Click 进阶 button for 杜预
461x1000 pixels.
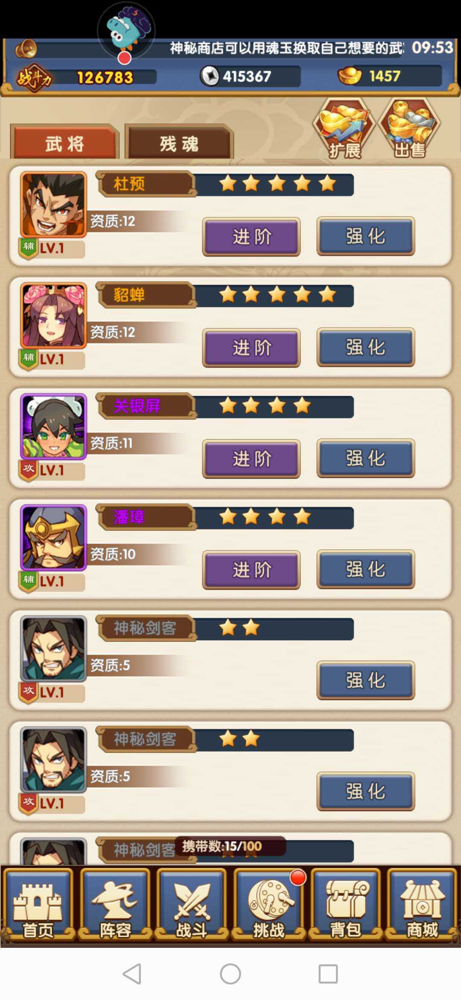pos(251,237)
